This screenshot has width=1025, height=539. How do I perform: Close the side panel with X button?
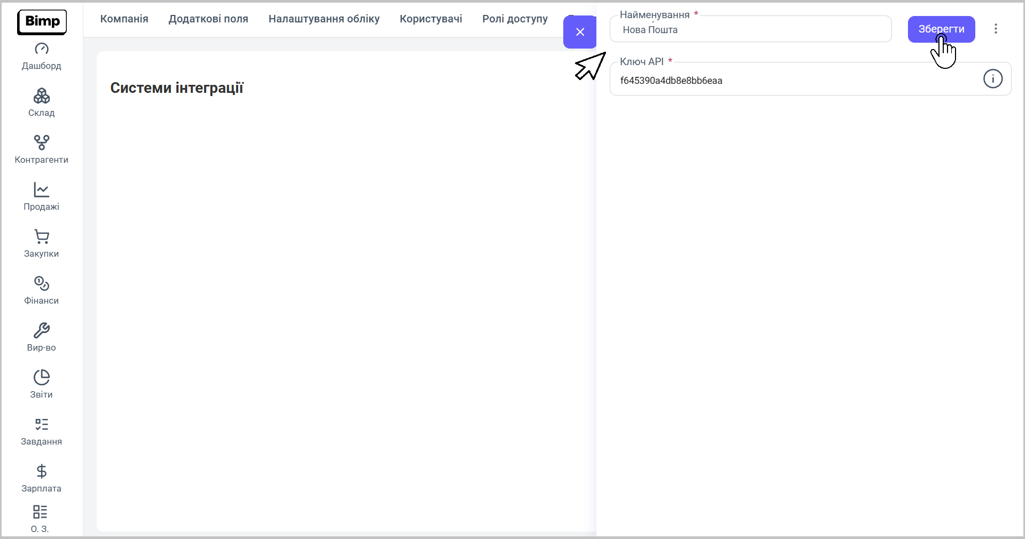click(x=580, y=32)
